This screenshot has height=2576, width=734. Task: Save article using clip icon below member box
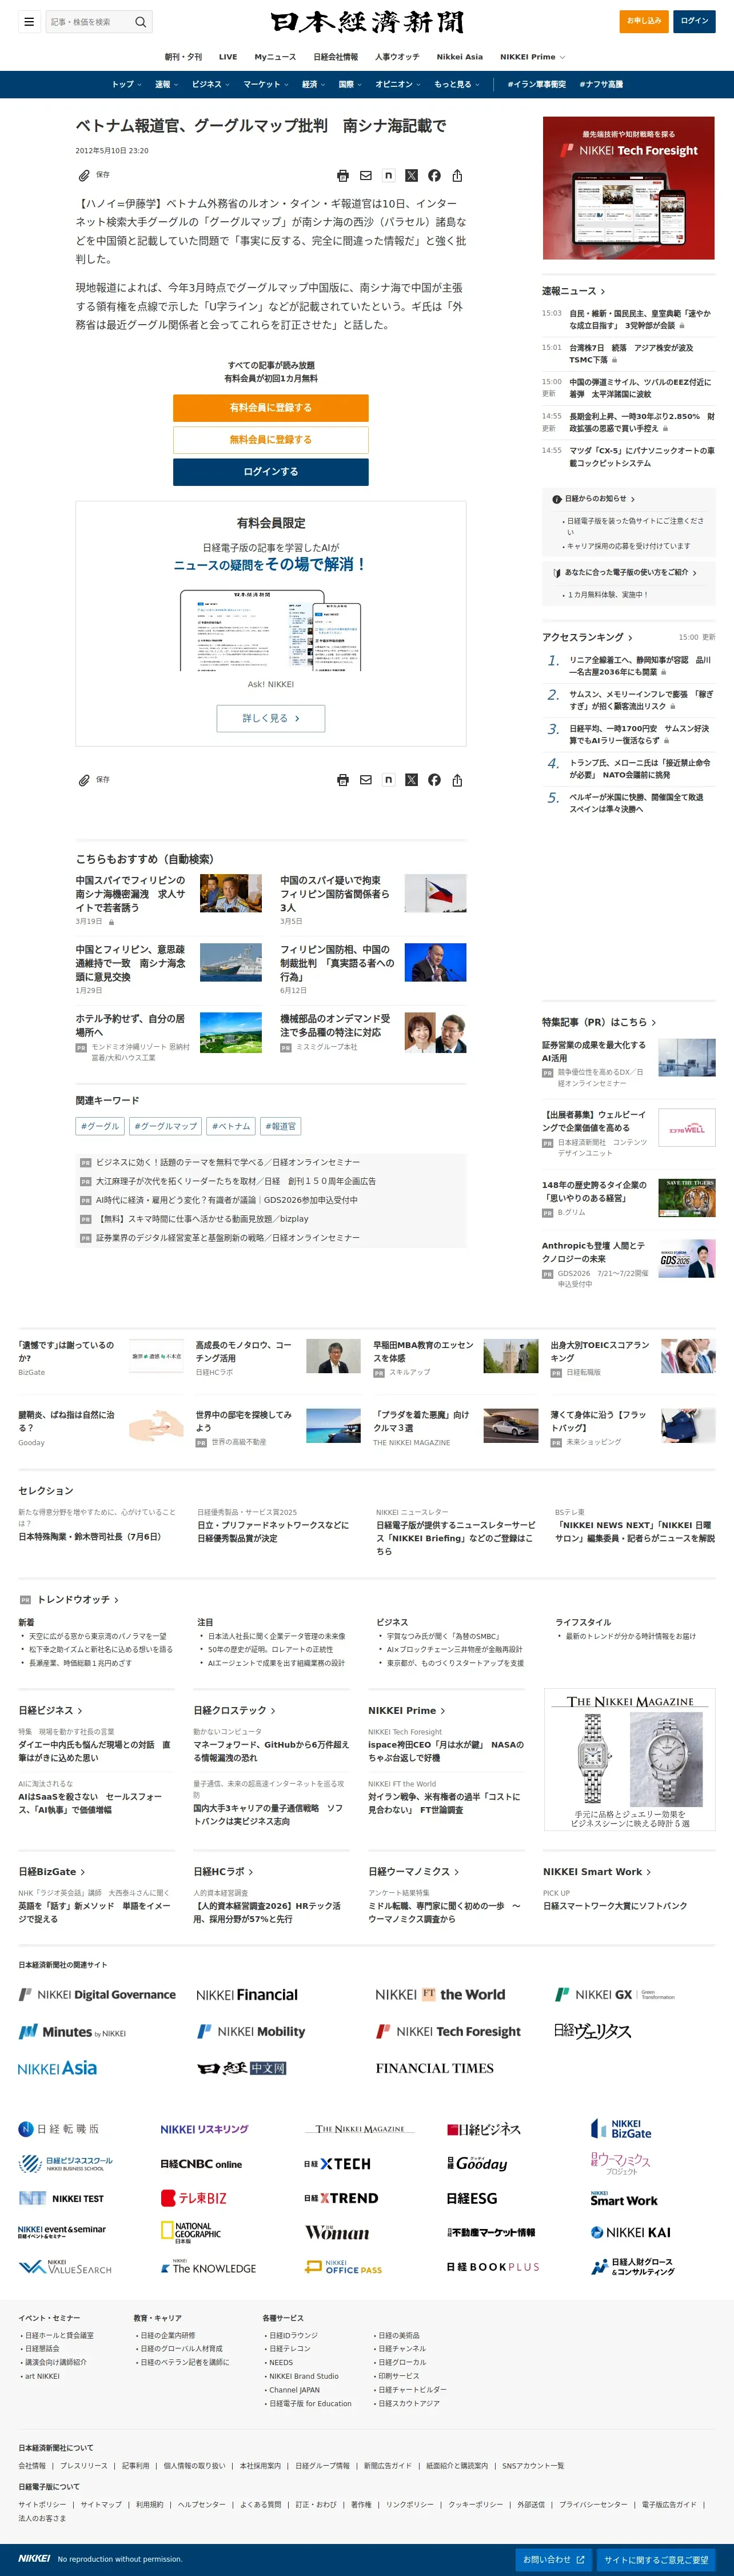[94, 780]
